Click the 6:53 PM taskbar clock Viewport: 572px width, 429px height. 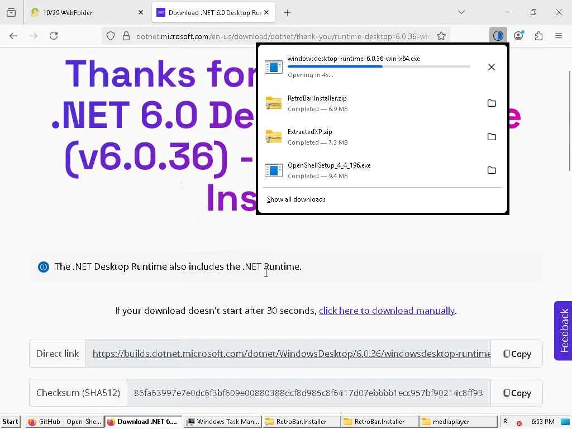[x=542, y=422]
